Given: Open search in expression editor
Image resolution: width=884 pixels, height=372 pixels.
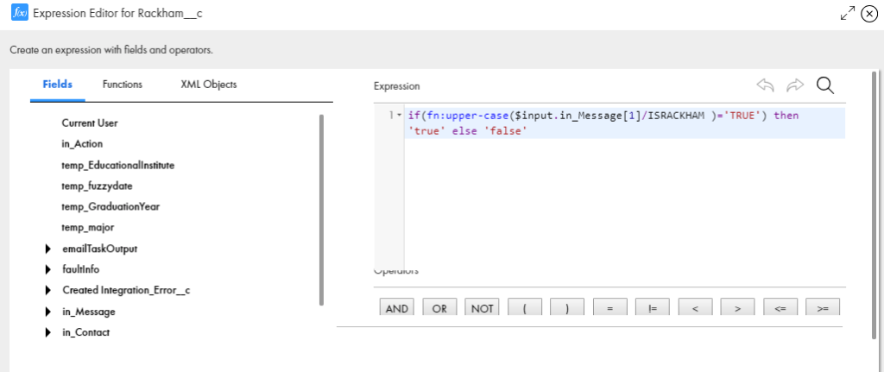Looking at the screenshot, I should pos(824,85).
